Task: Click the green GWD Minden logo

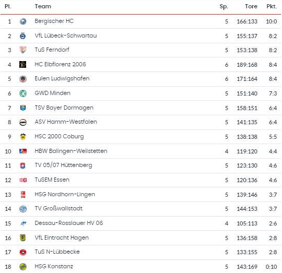Action: pos(23,93)
